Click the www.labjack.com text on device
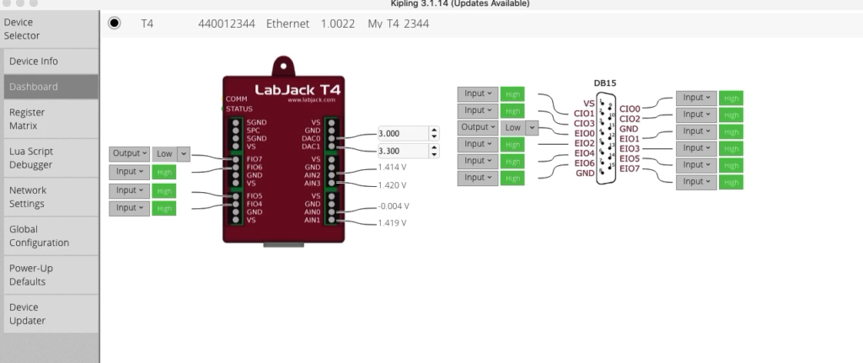The image size is (863, 363). click(311, 100)
